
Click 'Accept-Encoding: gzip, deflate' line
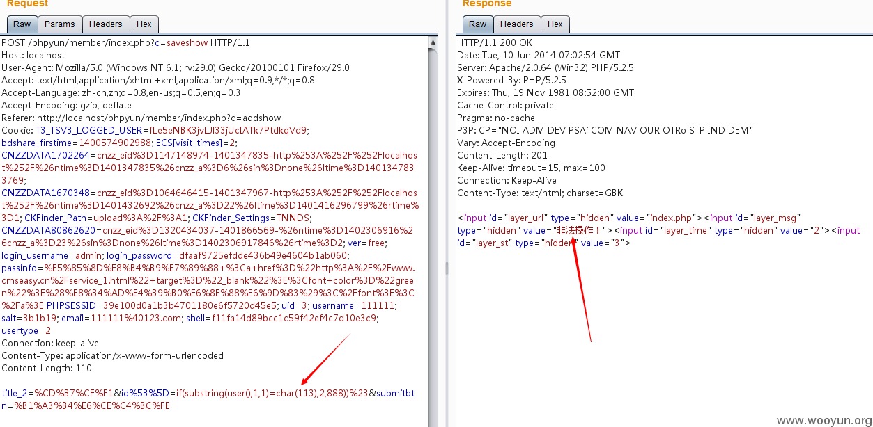pyautogui.click(x=66, y=105)
